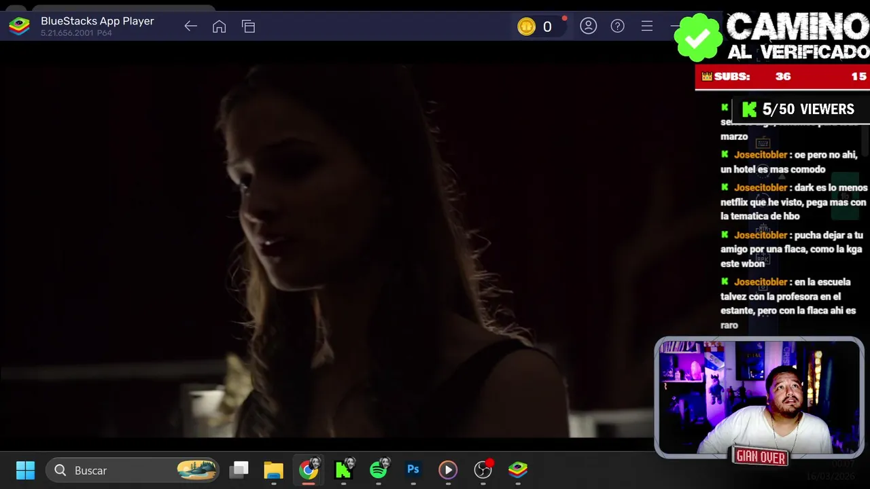The width and height of the screenshot is (870, 489).
Task: Open Photoshop from the taskbar
Action: 413,469
